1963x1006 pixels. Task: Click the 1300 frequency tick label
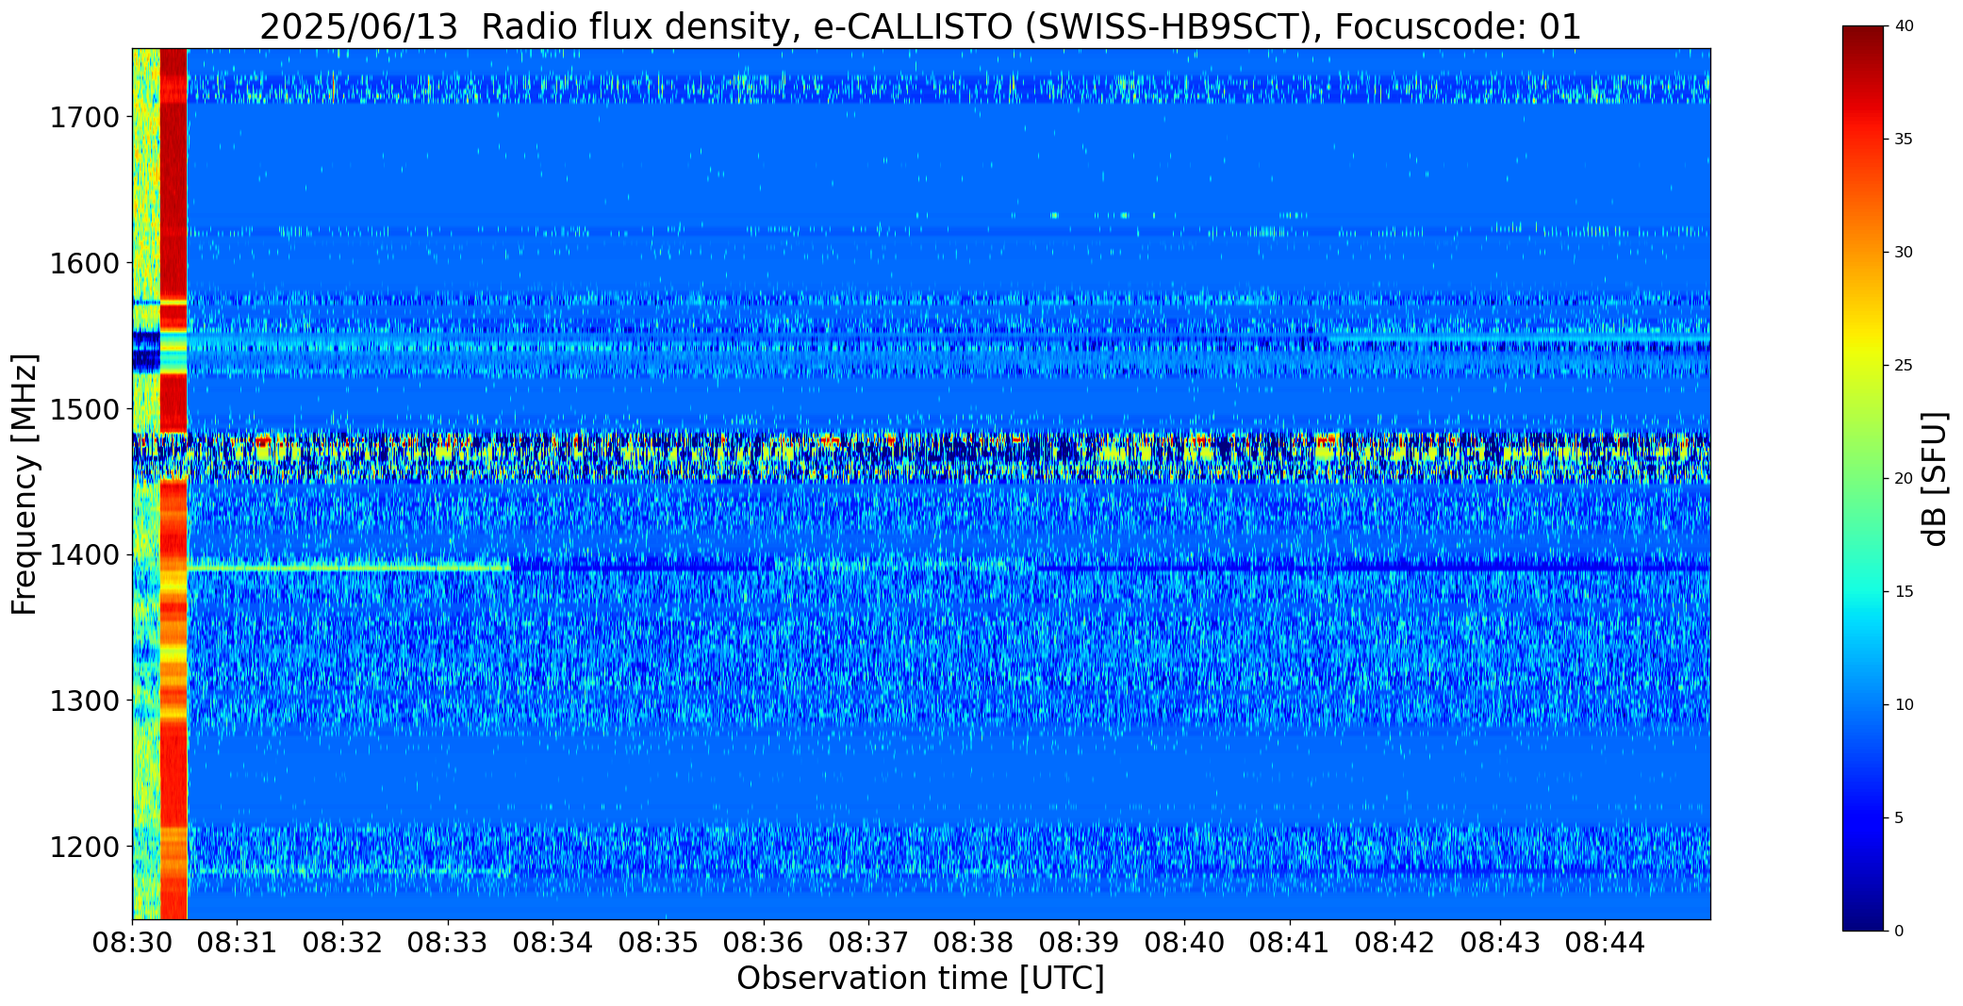(84, 701)
